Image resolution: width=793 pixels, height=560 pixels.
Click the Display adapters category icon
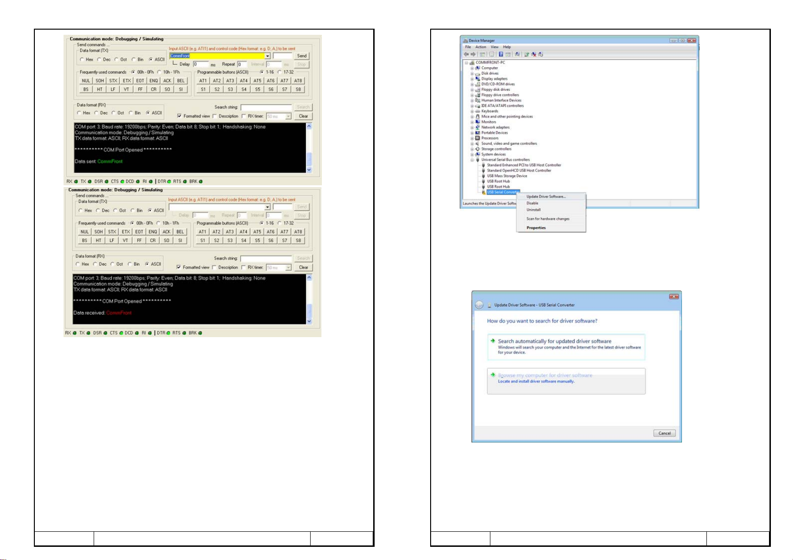[x=478, y=79]
